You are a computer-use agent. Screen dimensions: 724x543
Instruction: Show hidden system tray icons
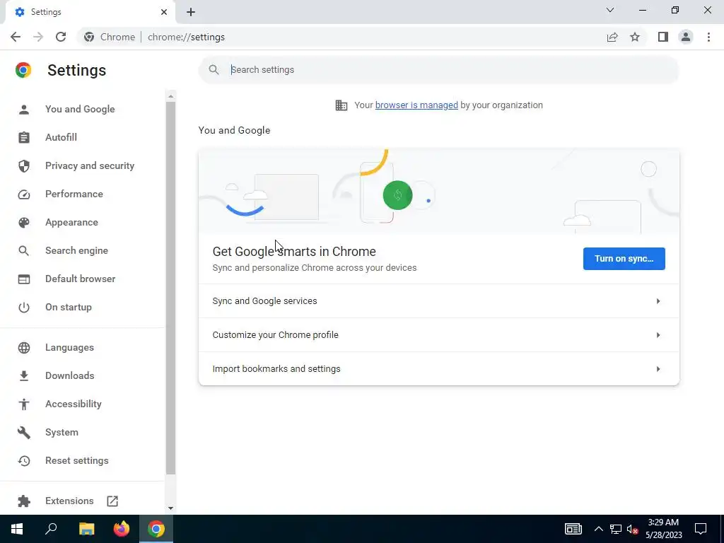[x=598, y=529]
